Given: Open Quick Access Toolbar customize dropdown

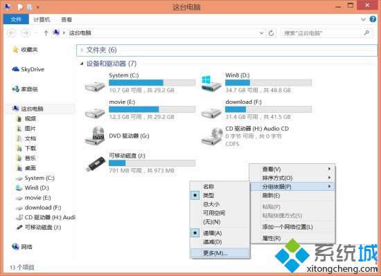Looking at the screenshot, I should (38, 8).
